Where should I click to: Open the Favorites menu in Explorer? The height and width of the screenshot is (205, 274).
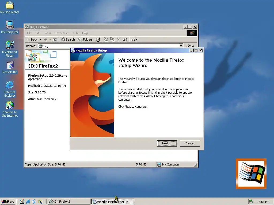click(x=61, y=33)
